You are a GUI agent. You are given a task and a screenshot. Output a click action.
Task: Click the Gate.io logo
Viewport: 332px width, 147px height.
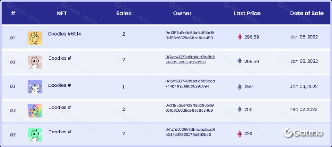(303, 133)
